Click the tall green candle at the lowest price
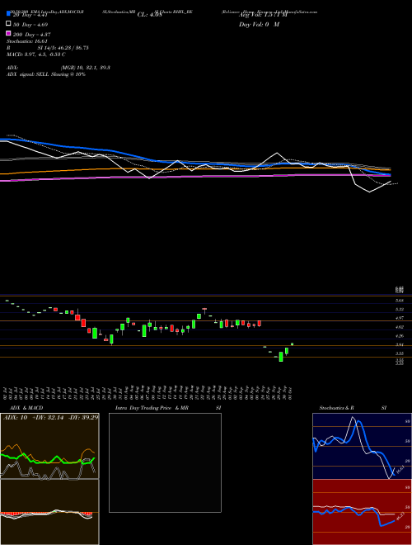Image resolution: width=412 pixels, height=545 pixels. click(281, 357)
